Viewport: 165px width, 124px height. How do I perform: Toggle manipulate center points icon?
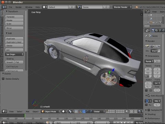[x=76, y=111]
